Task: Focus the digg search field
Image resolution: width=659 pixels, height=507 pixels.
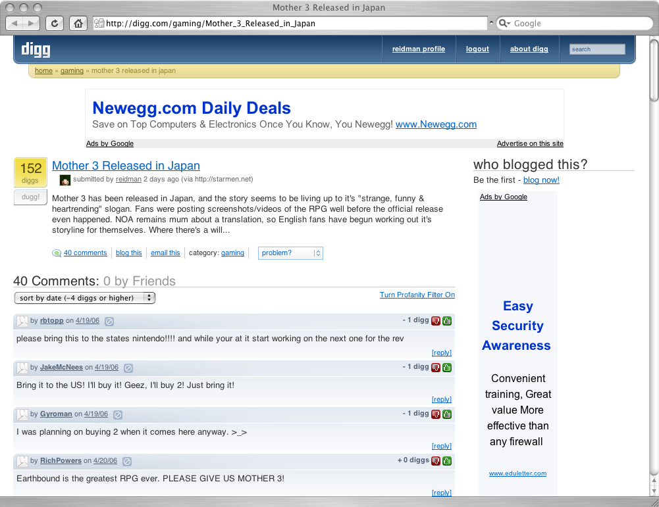Action: pyautogui.click(x=597, y=49)
